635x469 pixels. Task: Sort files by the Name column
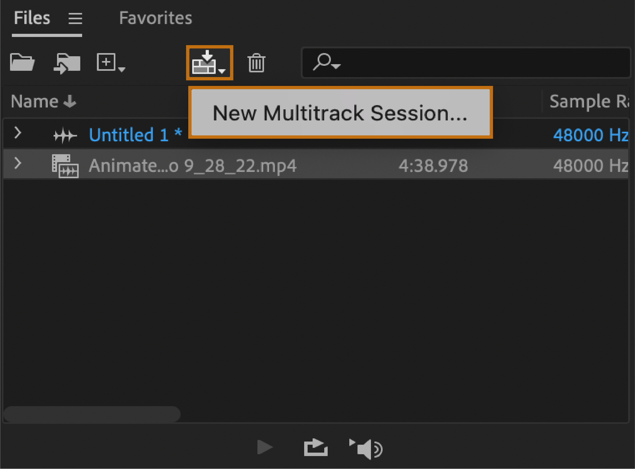point(43,101)
